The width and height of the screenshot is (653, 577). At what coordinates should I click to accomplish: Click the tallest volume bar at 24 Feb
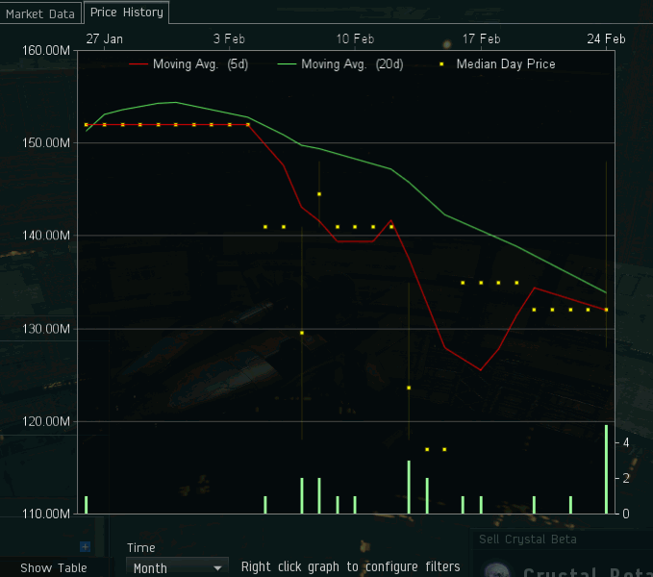coord(606,469)
